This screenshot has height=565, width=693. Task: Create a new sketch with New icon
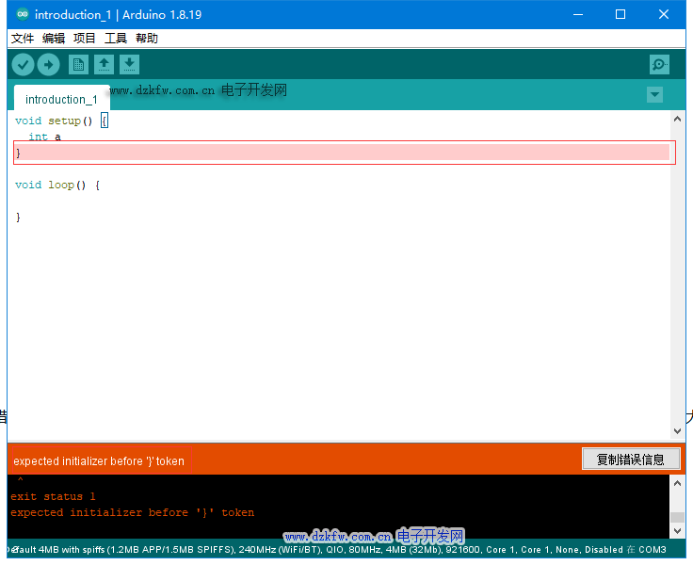pyautogui.click(x=78, y=65)
